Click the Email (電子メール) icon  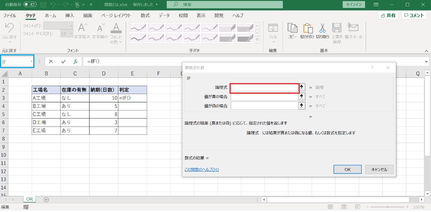click(x=353, y=28)
